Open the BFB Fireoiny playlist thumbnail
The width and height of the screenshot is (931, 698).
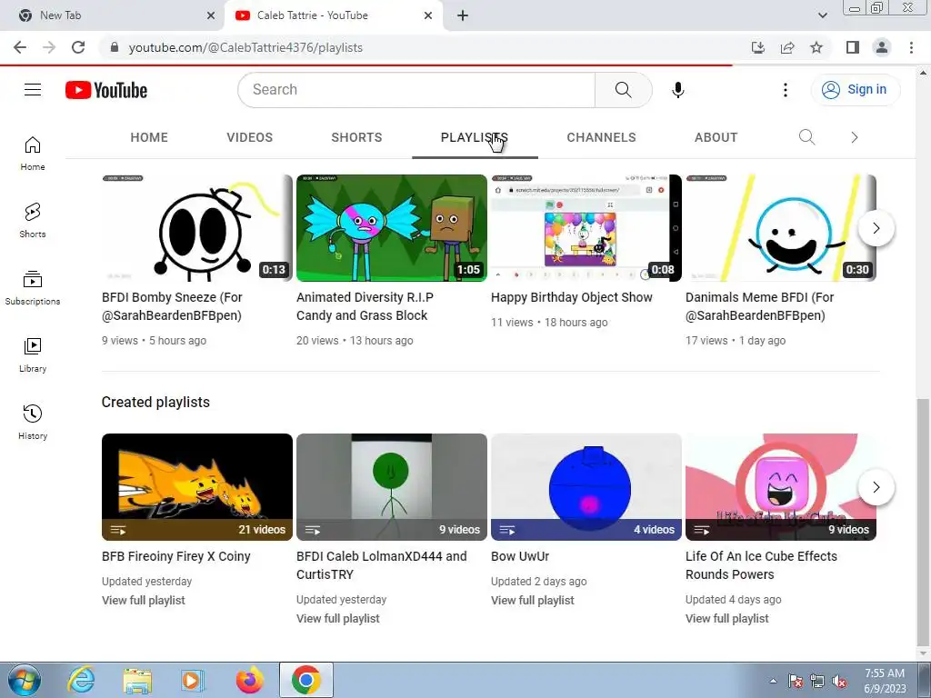pyautogui.click(x=196, y=487)
